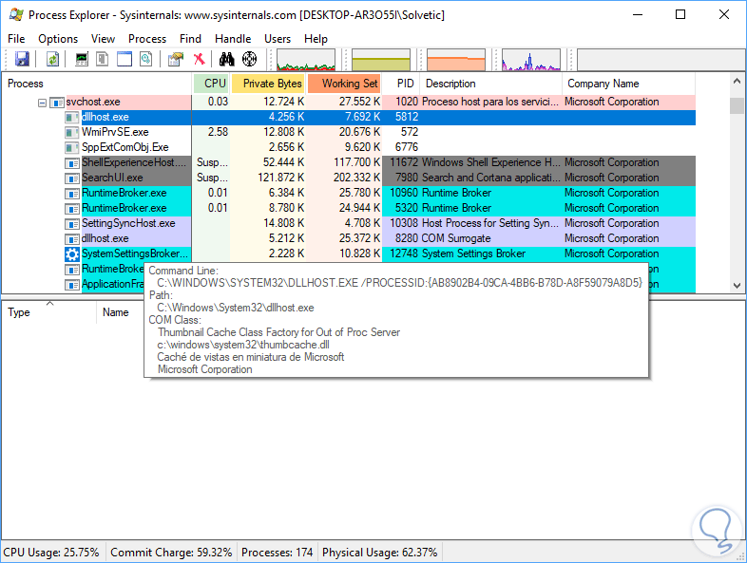Image resolution: width=747 pixels, height=563 pixels.
Task: Select the WmiPrvSE.exe process row
Action: 115,132
